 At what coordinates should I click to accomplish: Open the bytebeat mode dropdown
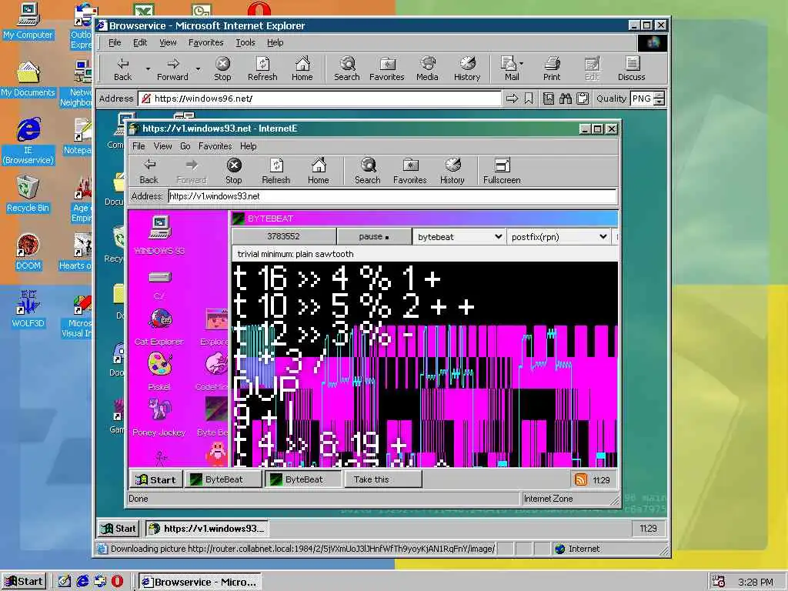(x=459, y=237)
